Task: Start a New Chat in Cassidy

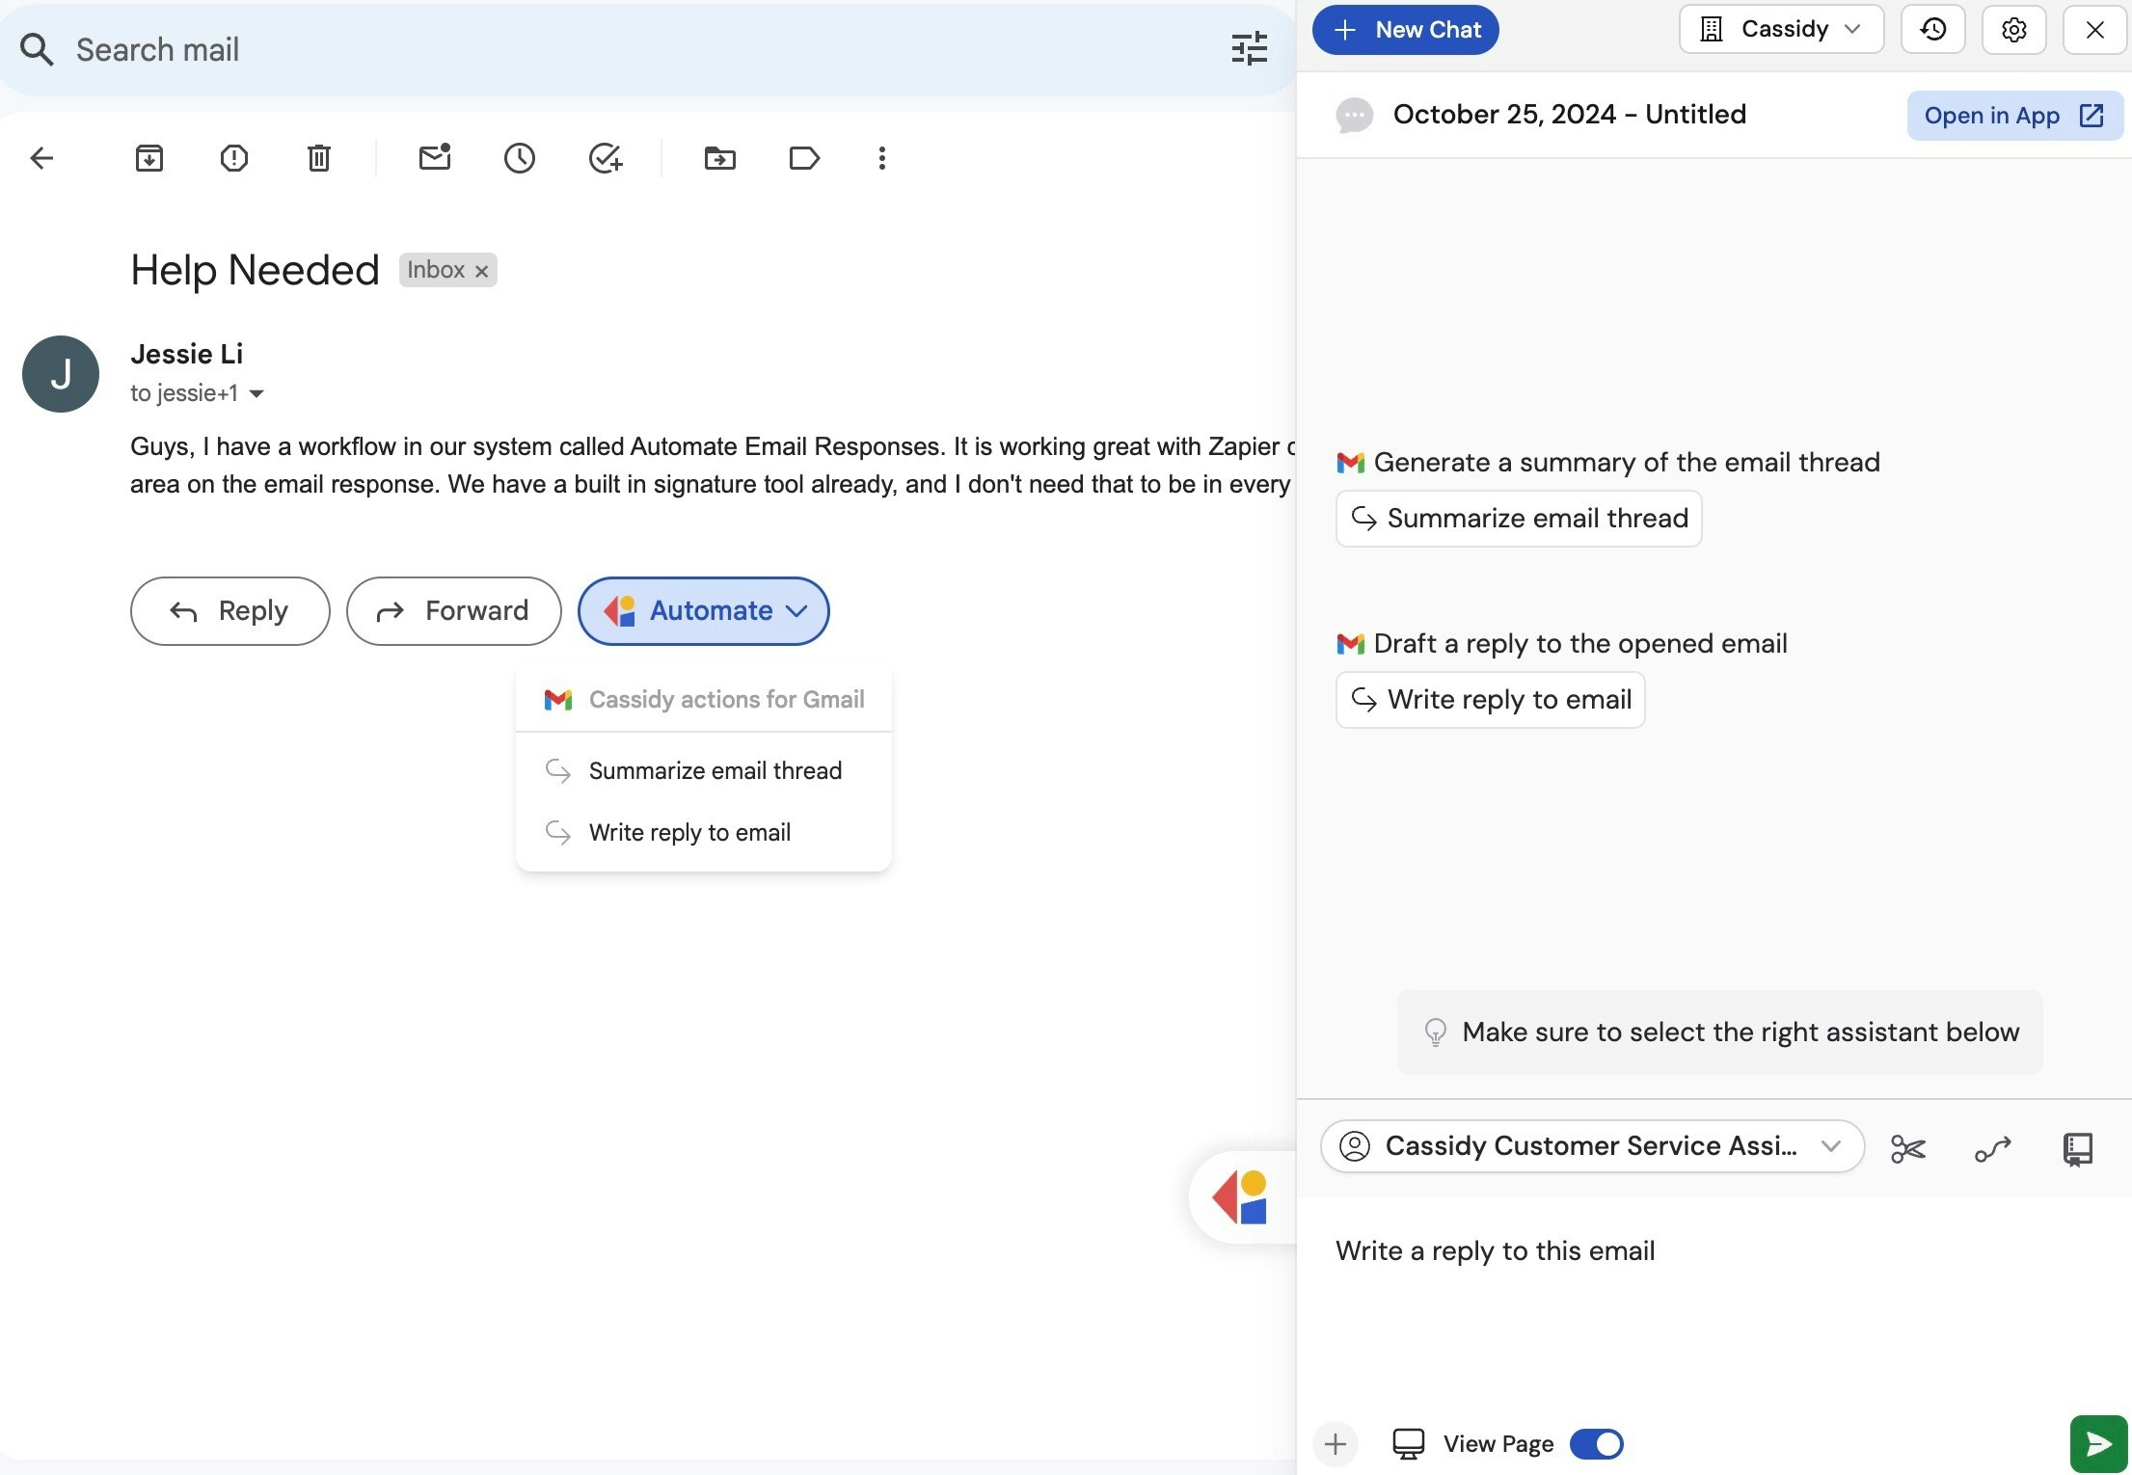Action: coord(1405,29)
